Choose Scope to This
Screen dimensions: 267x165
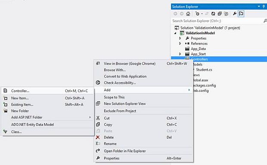[x=143, y=97]
